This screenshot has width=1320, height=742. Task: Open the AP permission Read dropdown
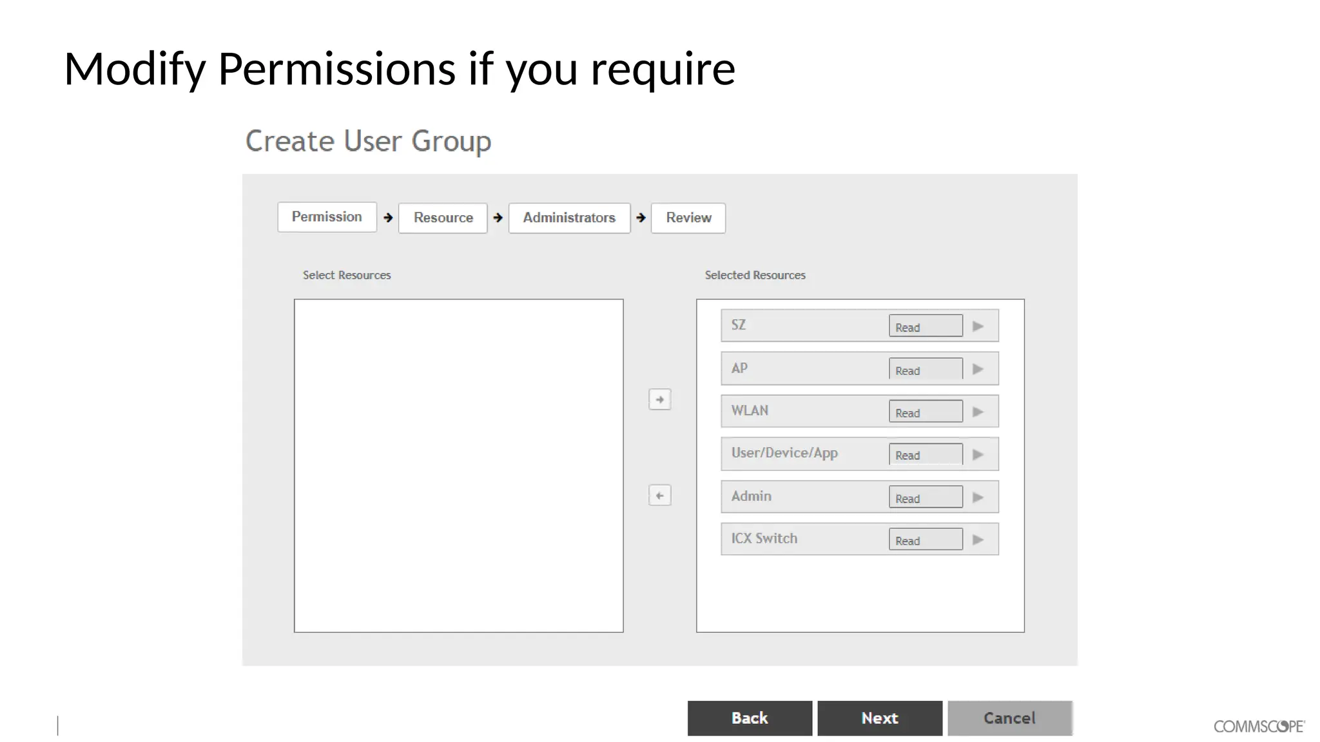point(926,369)
